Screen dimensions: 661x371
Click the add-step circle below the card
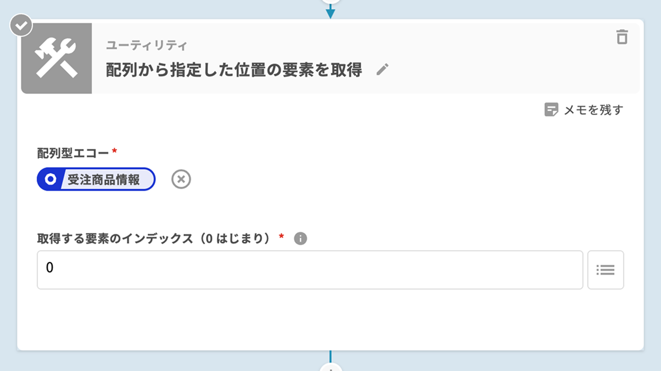pos(330,368)
